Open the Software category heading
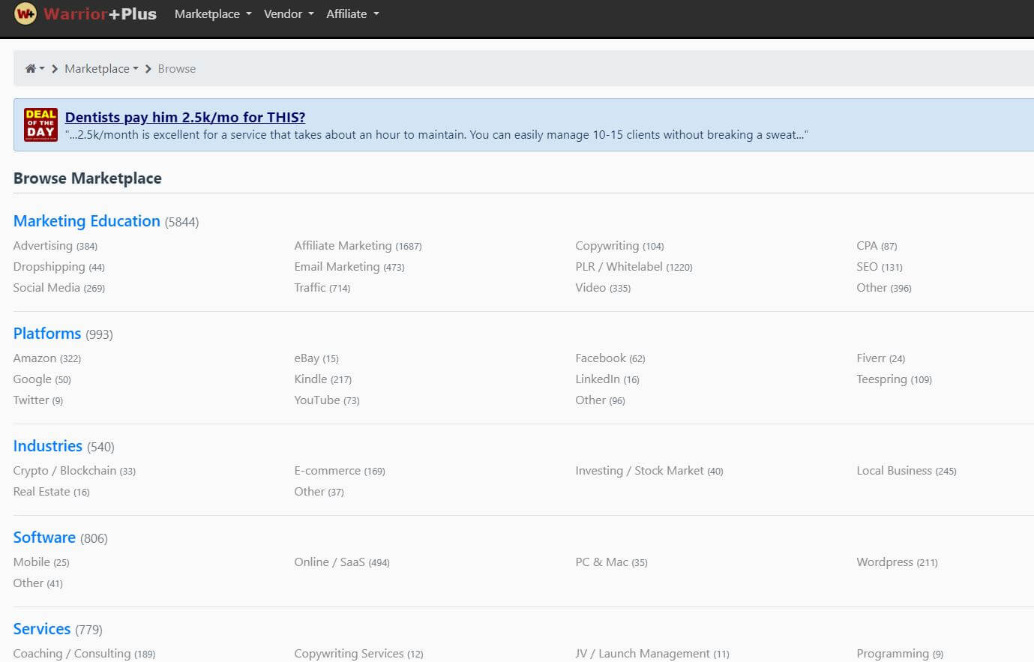Screen dimensions: 1034x662 pos(44,538)
